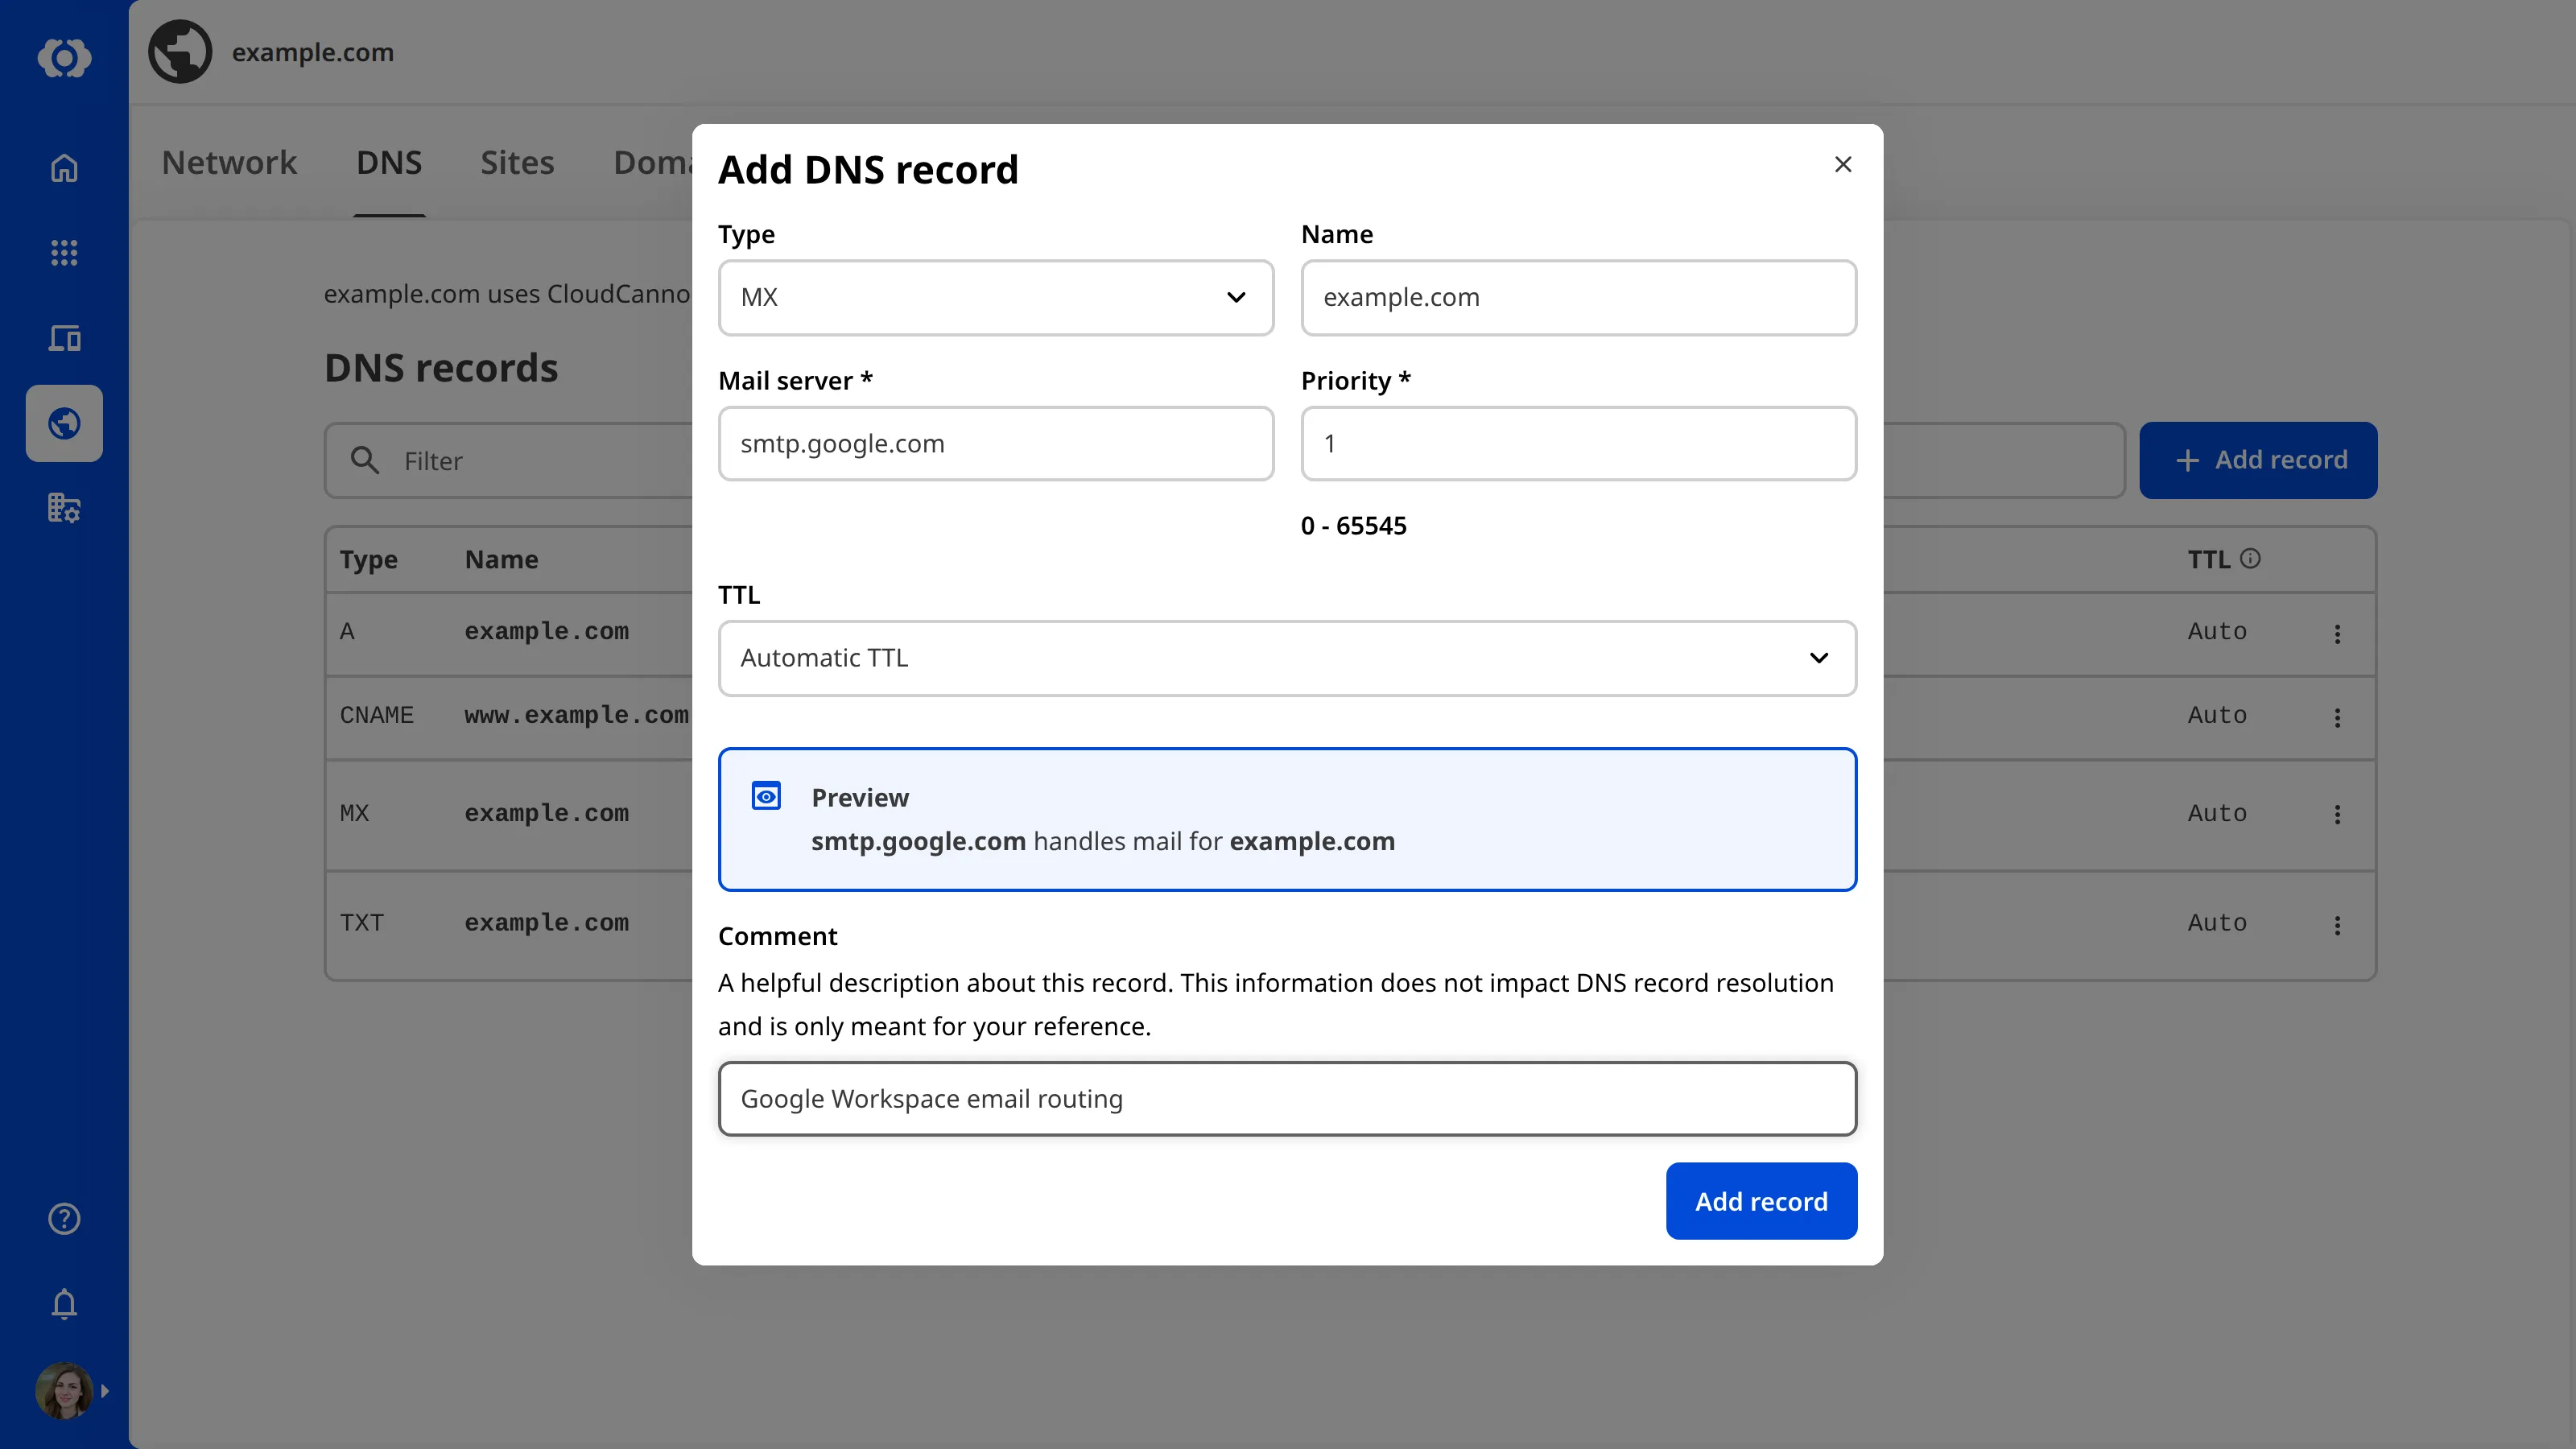Switch to the Sites tab
Image resolution: width=2576 pixels, height=1449 pixels.
[517, 162]
